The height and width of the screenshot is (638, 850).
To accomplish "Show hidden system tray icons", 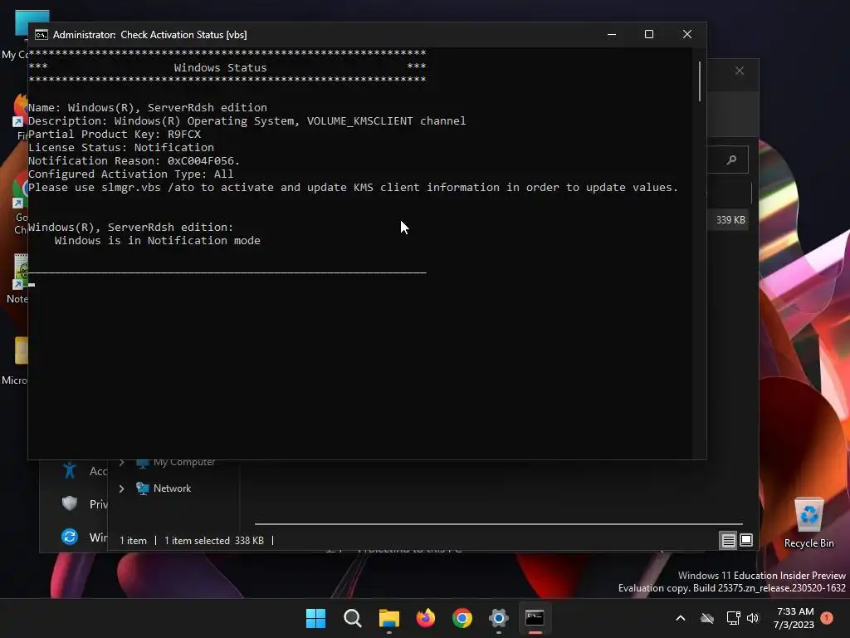I will tap(681, 618).
